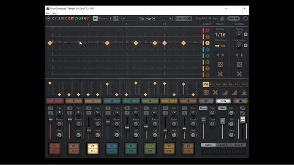Toggle the Humanize square button
This screenshot has width=294, height=165.
[x=246, y=45]
